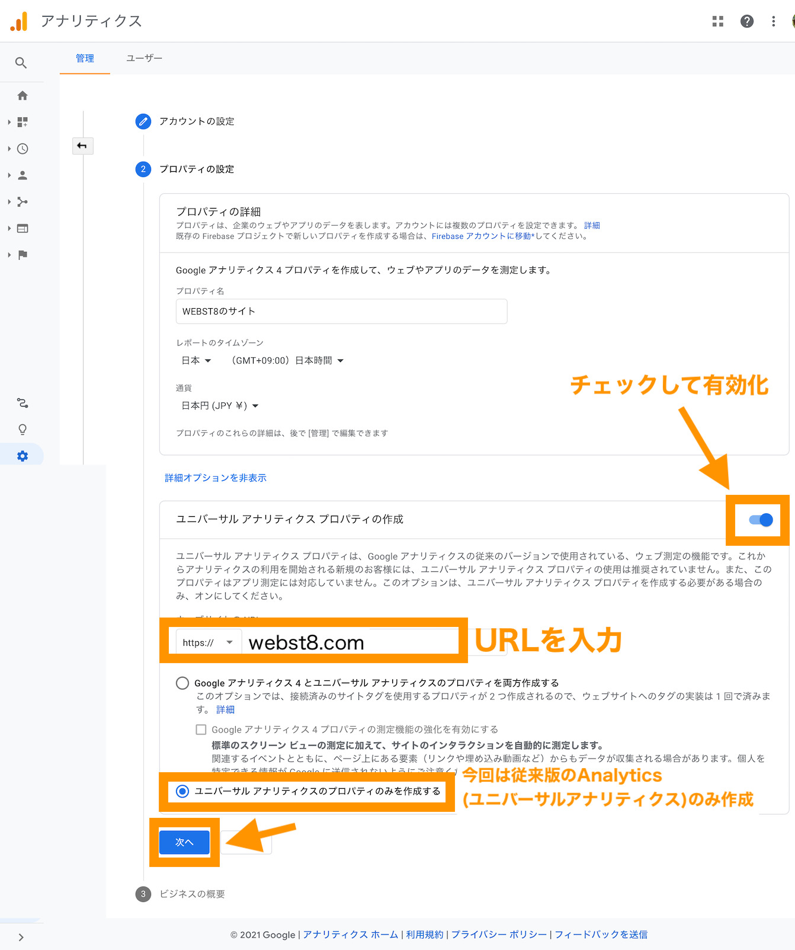
Task: Expand the Acquisition section arrow
Action: 9,202
